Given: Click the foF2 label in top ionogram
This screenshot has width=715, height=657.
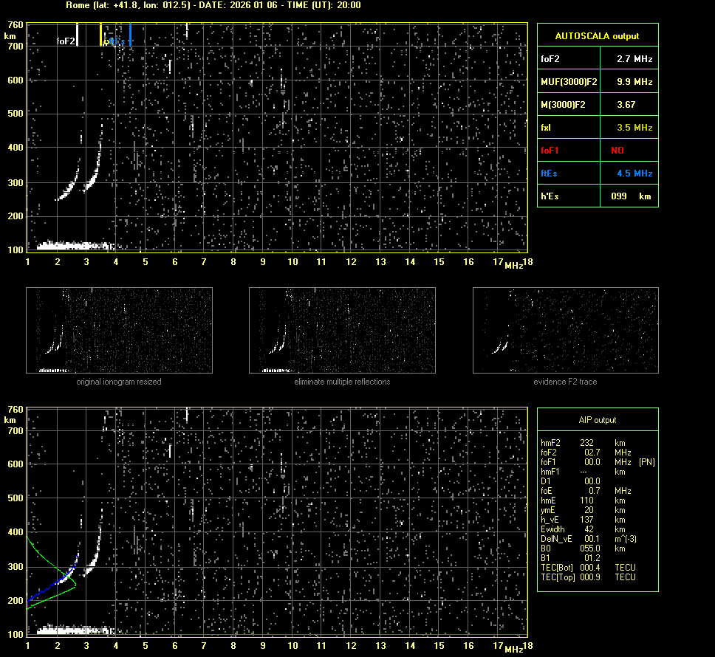Looking at the screenshot, I should click(66, 41).
